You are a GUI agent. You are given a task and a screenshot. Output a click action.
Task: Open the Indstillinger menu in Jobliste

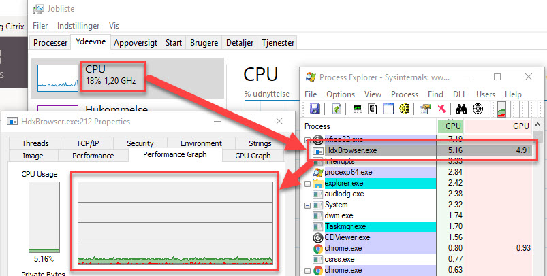point(78,26)
